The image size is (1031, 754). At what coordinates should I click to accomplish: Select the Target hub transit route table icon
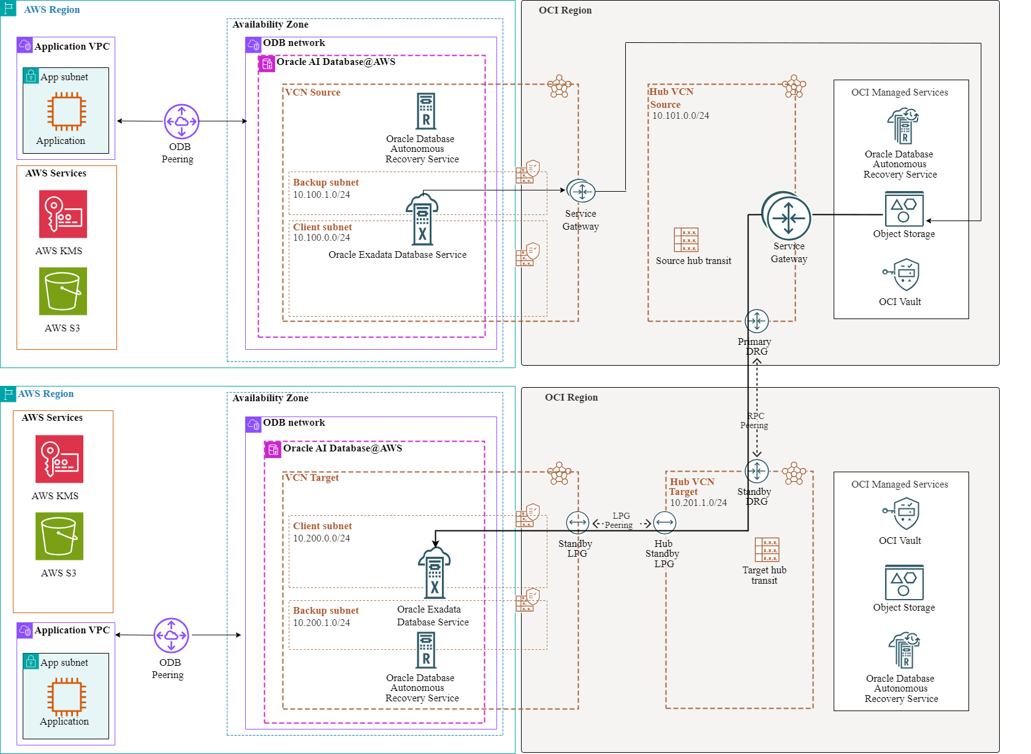[767, 550]
